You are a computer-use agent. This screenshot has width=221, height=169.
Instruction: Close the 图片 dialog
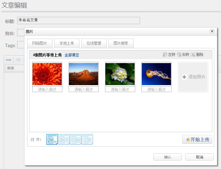coord(212,31)
